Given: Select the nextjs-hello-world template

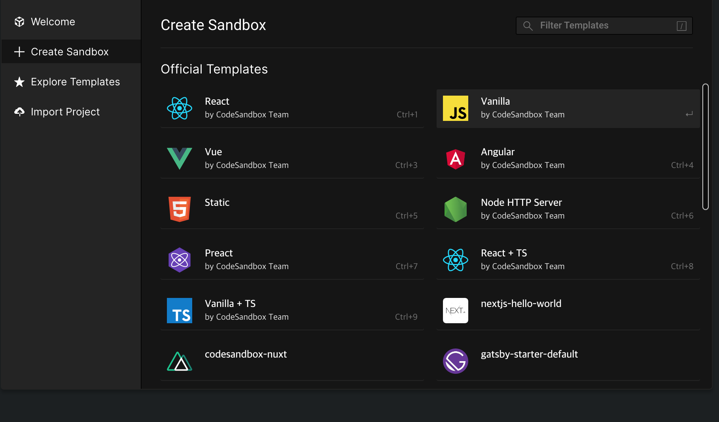Looking at the screenshot, I should (521, 304).
